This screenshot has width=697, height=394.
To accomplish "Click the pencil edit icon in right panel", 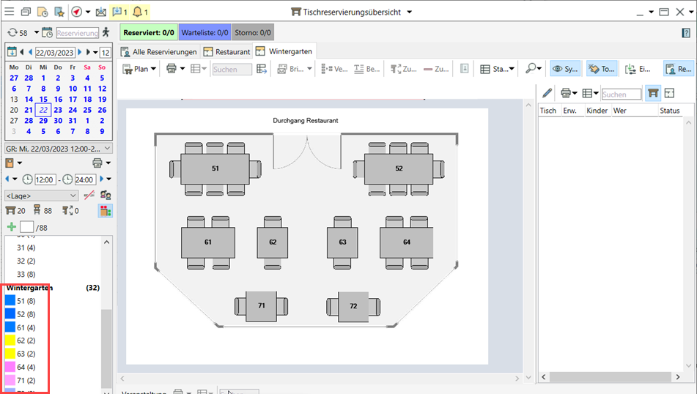I will (x=547, y=94).
